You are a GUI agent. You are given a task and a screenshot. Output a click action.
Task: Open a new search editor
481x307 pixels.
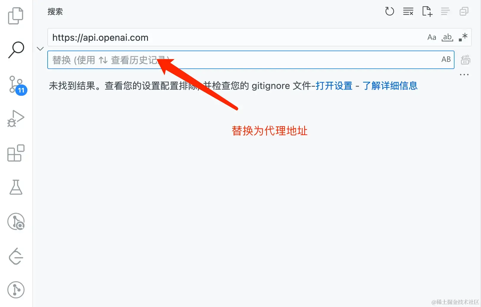pyautogui.click(x=427, y=12)
